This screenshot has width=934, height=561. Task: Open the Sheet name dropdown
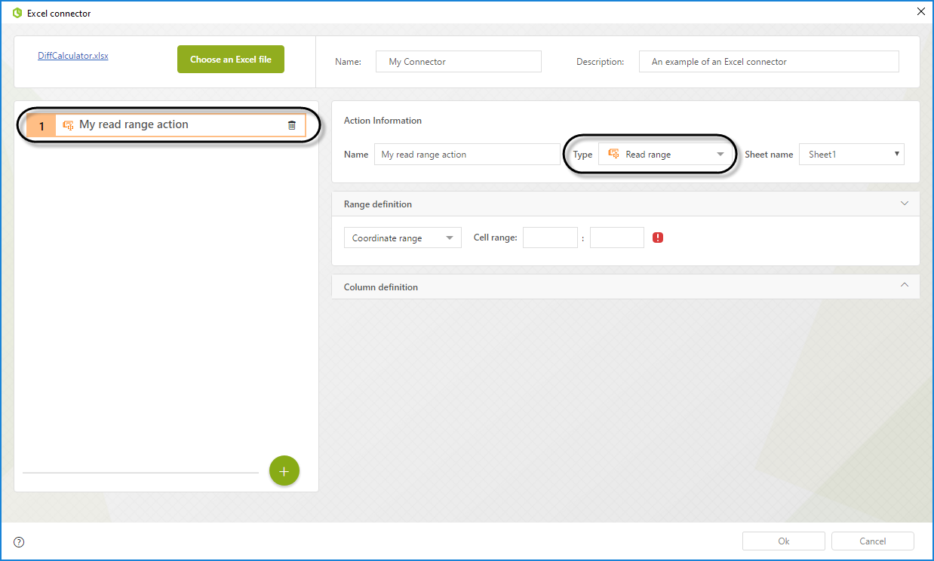[851, 155]
